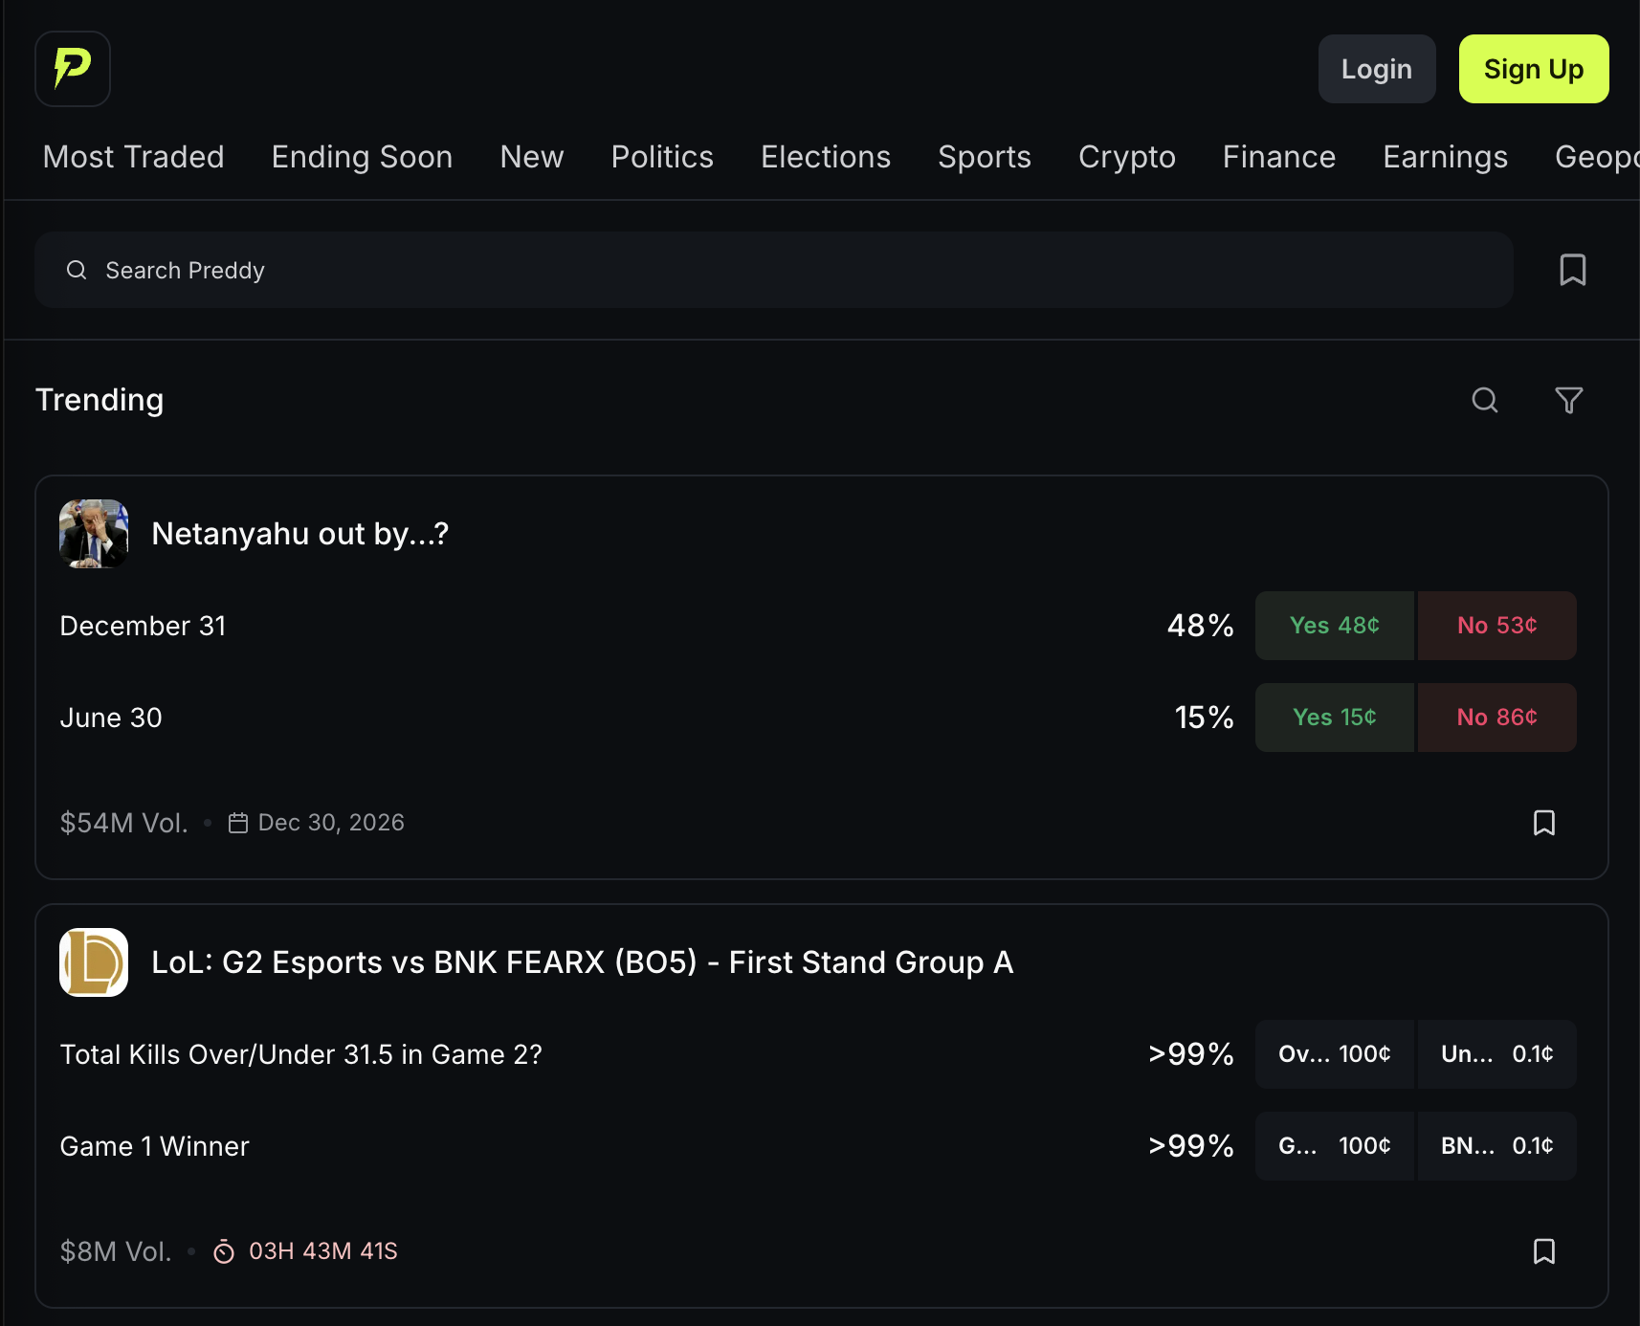This screenshot has width=1640, height=1326.
Task: Click the Trending search magnifier icon
Action: (1484, 400)
